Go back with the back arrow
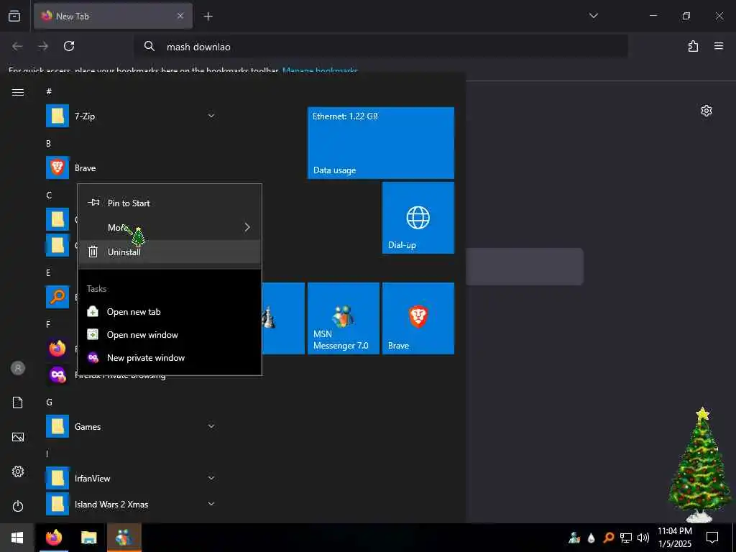Viewport: 736px width, 552px height. [x=17, y=46]
